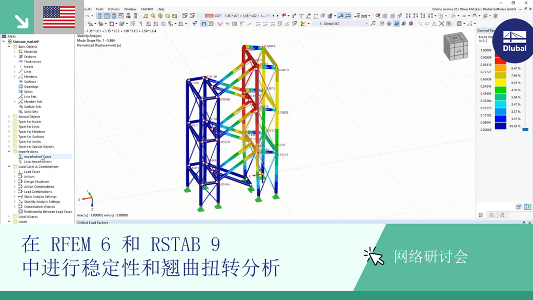Click ULS design situation badge
Screen dimensions: 533x300
(209, 16)
